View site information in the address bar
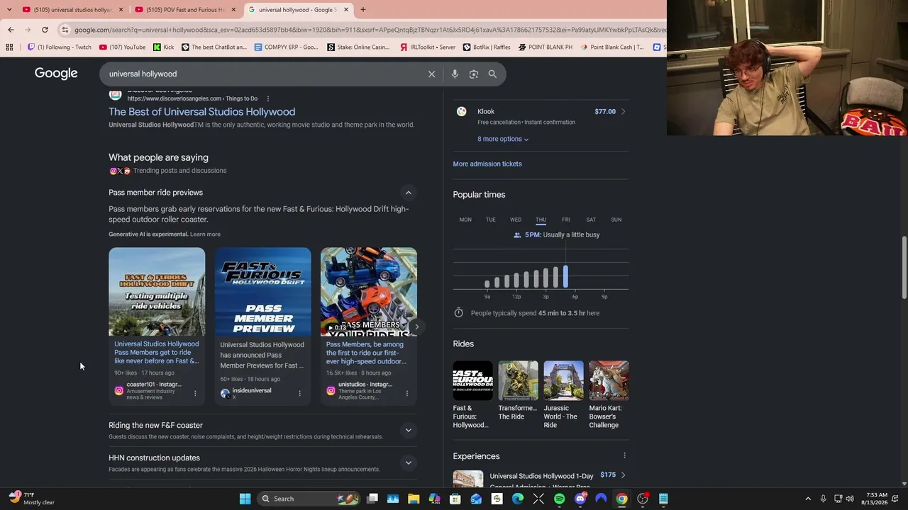Screen dimensions: 908x510 (x=65, y=30)
